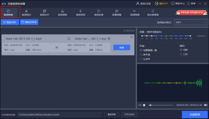Click 全部转换 convert all button
Viewport: 209px width, 119px height.
click(195, 115)
